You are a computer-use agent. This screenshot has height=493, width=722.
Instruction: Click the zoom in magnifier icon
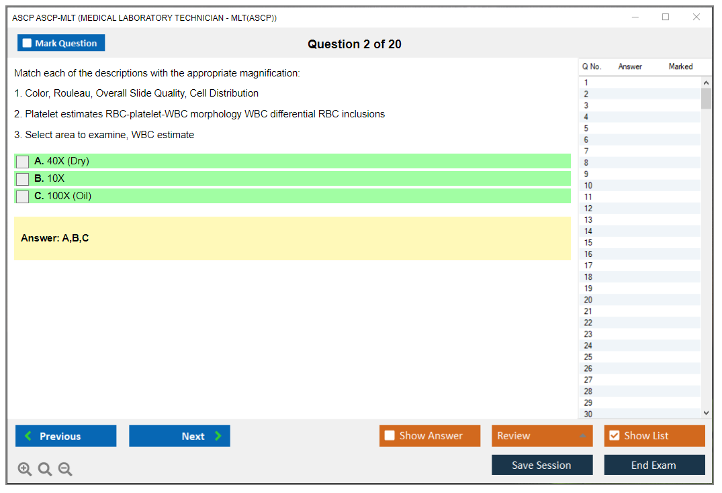(x=25, y=470)
